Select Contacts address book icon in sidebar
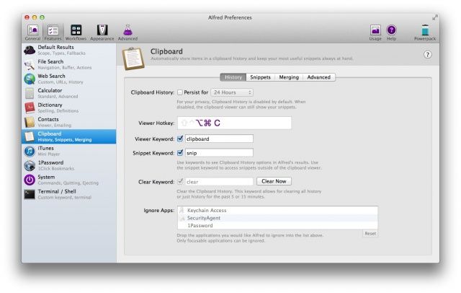 (x=30, y=123)
